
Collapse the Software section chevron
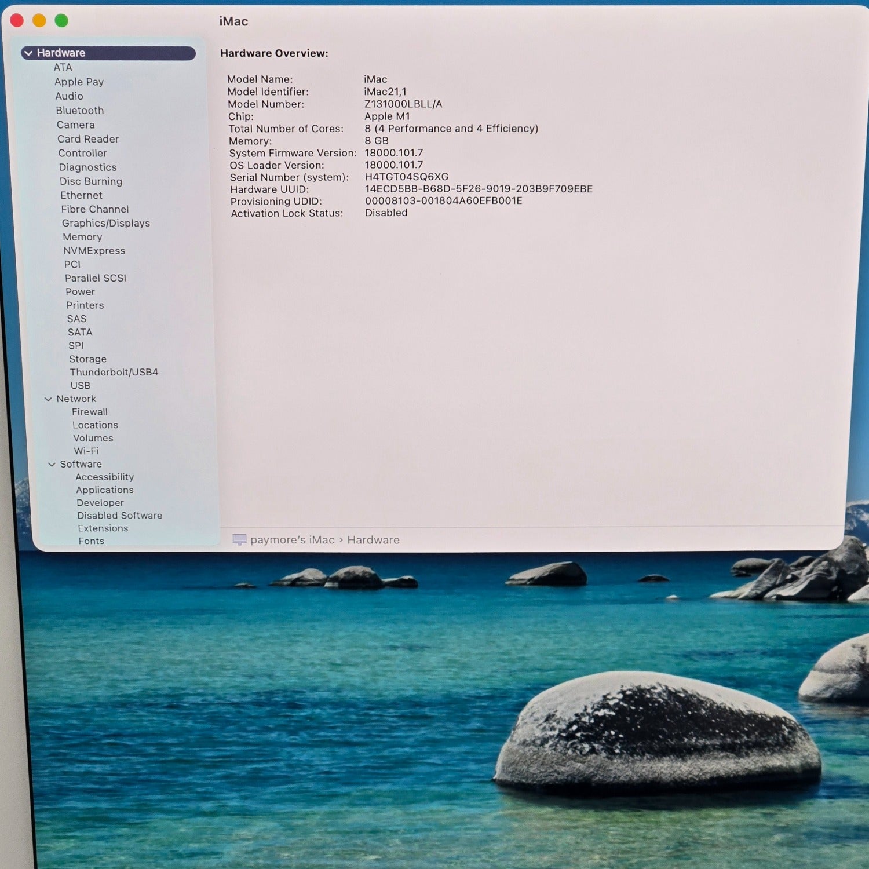coord(52,465)
